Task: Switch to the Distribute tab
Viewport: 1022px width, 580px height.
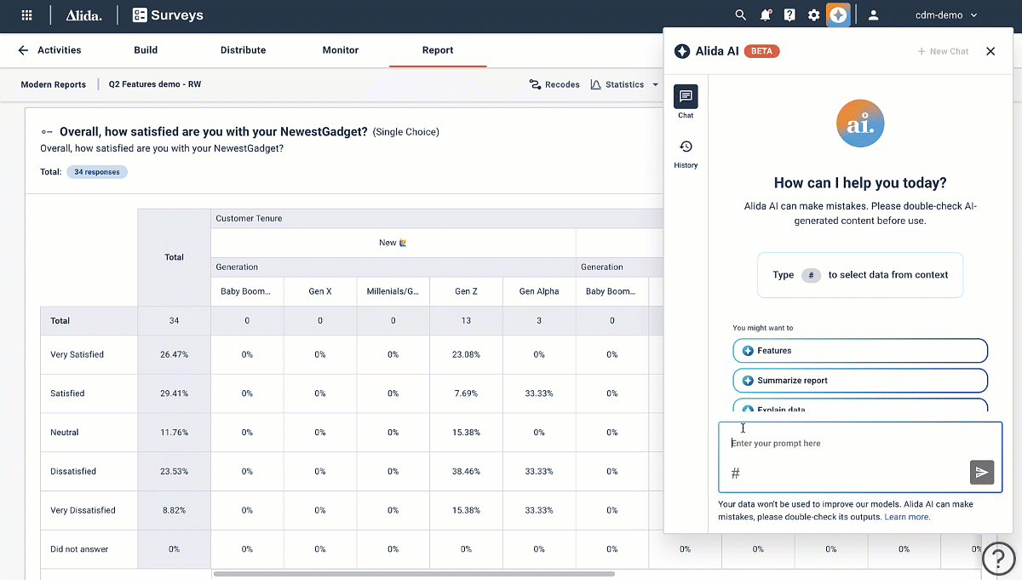Action: [x=243, y=50]
